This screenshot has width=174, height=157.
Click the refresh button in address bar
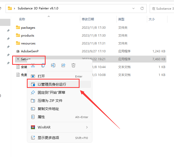[x=142, y=8]
